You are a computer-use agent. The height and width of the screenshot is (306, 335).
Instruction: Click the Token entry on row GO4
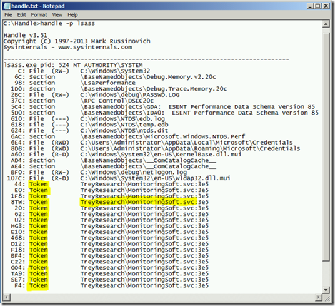(x=39, y=268)
